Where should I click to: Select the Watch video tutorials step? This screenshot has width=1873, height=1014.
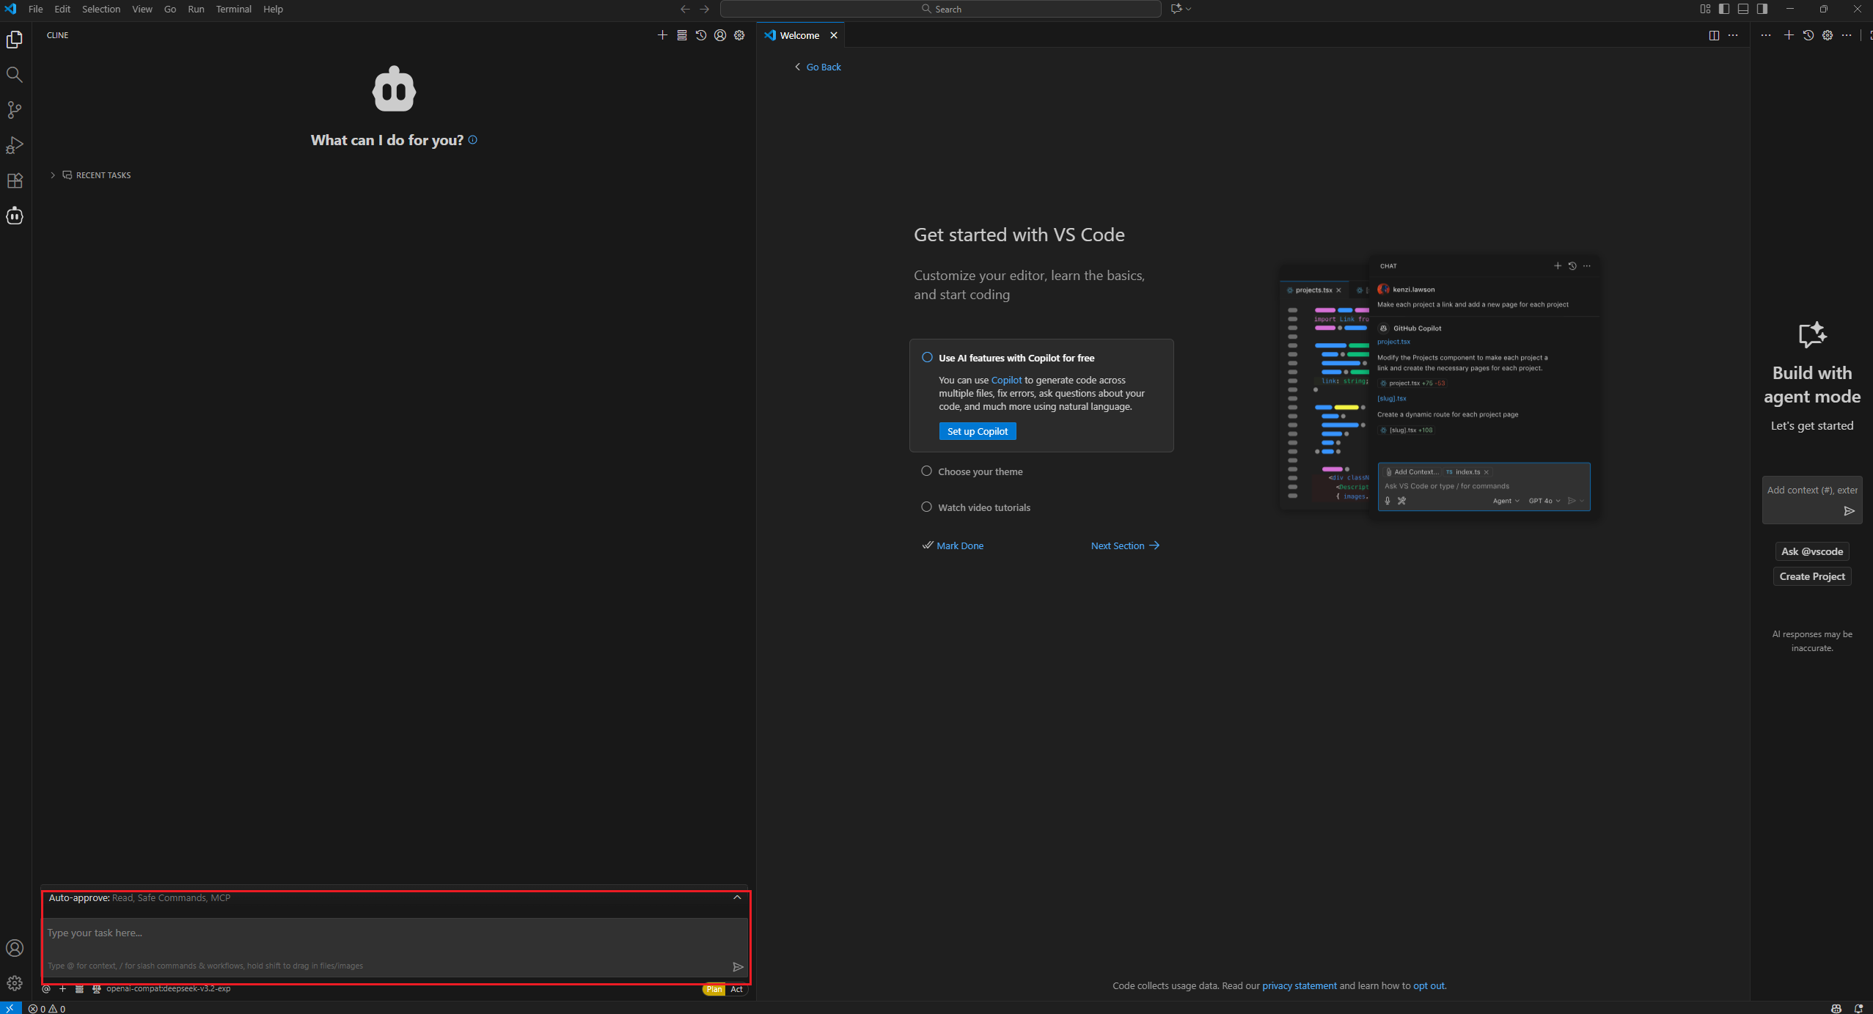point(983,507)
